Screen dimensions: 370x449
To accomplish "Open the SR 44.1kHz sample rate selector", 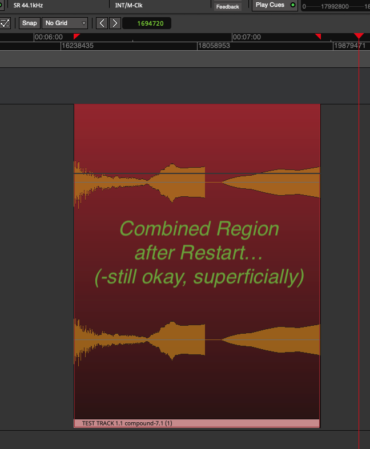I will pos(28,5).
